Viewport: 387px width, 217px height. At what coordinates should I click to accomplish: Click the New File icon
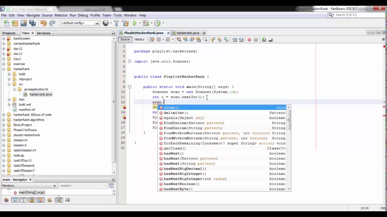coord(6,23)
